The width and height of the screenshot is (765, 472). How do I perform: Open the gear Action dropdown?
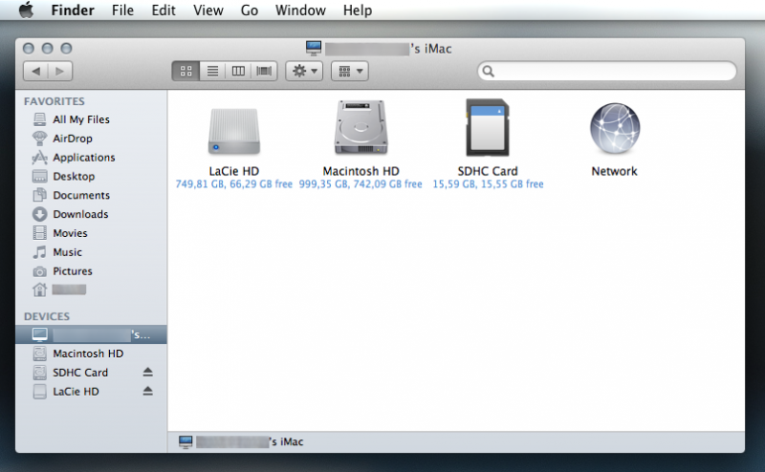(304, 72)
